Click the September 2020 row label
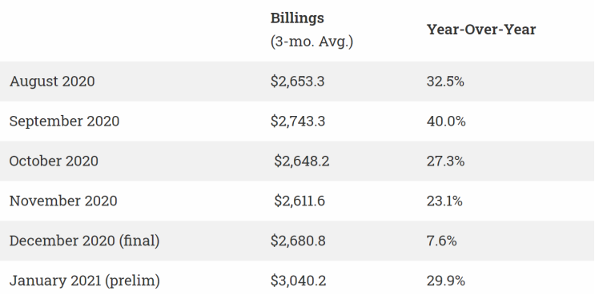The width and height of the screenshot is (595, 295). 64,122
